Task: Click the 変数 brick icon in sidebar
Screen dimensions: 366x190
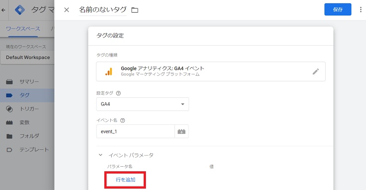Action: [x=9, y=122]
